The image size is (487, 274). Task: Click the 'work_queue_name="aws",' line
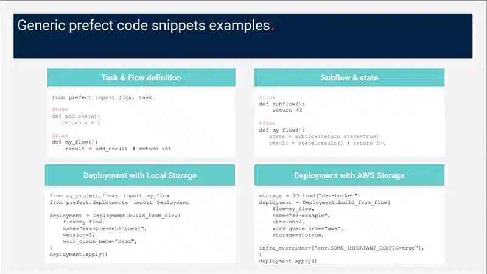tap(308, 229)
